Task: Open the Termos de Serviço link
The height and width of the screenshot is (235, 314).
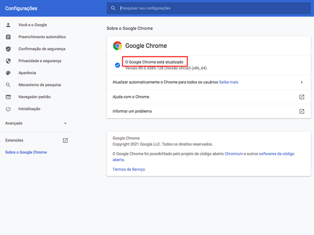Action: 128,169
